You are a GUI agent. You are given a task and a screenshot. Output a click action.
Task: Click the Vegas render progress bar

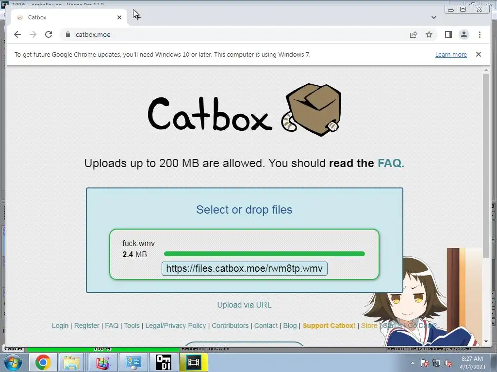103,349
